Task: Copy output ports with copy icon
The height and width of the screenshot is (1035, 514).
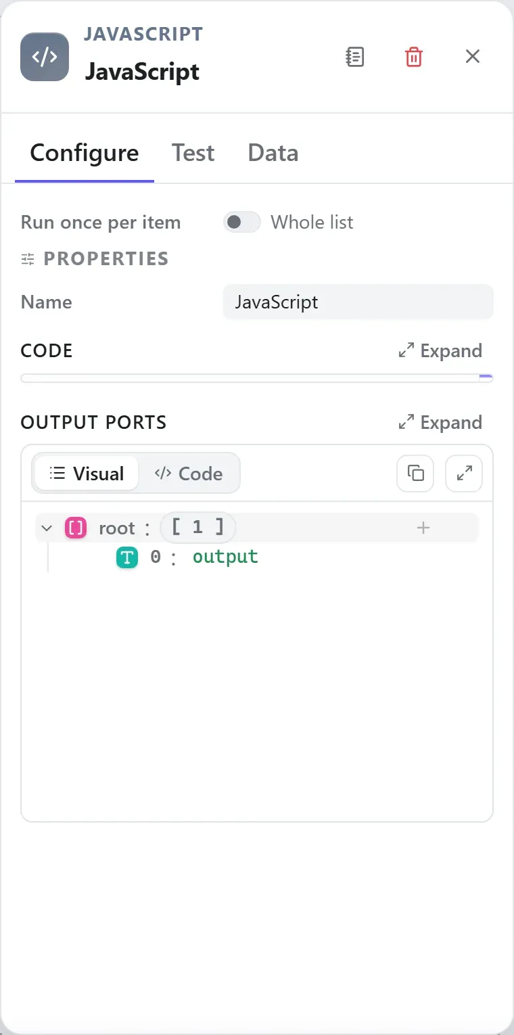Action: click(415, 474)
